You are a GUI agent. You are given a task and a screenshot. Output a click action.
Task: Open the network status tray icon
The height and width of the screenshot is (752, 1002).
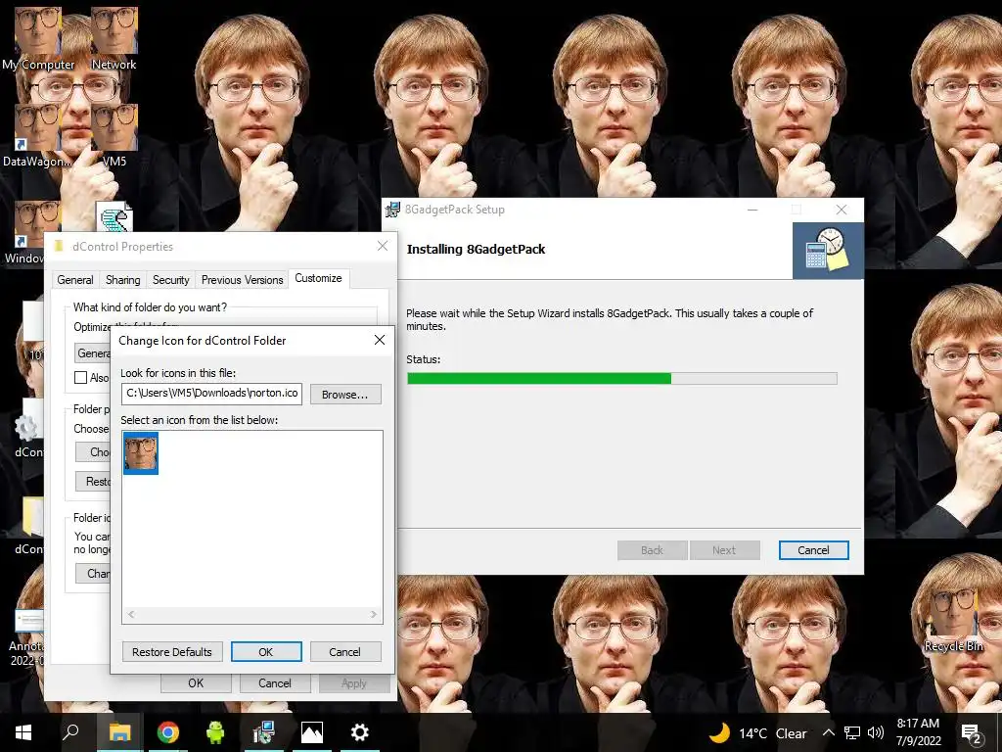pyautogui.click(x=852, y=732)
